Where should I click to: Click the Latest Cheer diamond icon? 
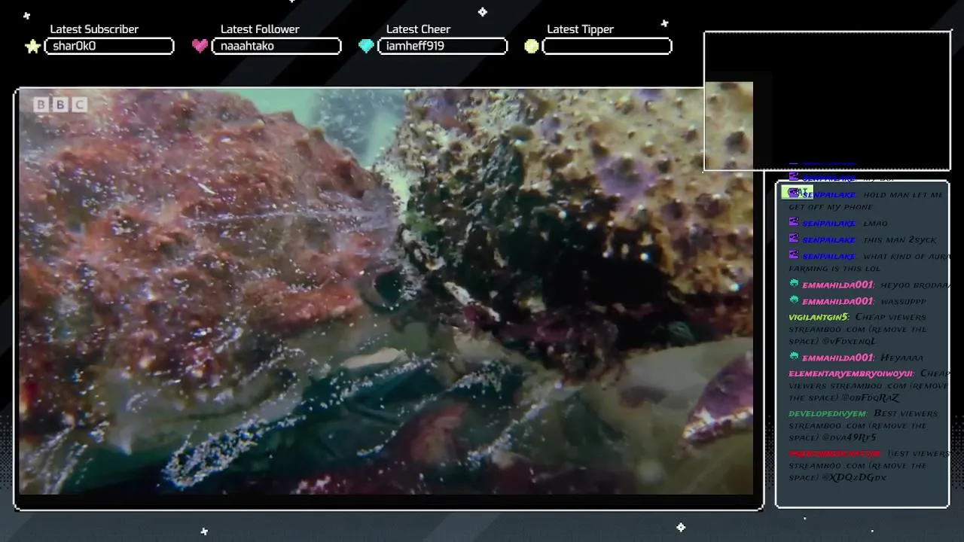366,46
